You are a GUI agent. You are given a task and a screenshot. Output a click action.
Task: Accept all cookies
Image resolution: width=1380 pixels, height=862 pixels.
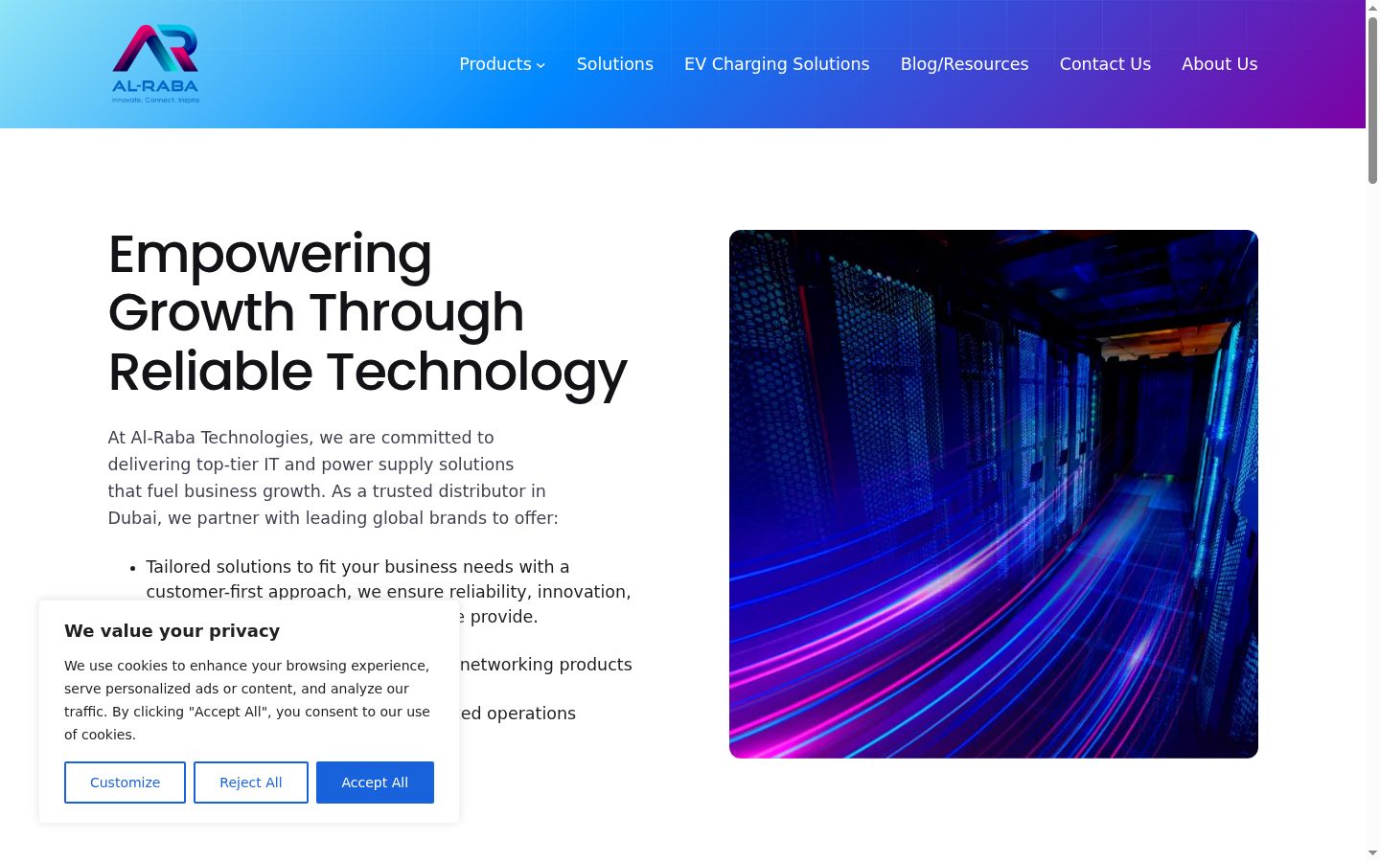[375, 783]
